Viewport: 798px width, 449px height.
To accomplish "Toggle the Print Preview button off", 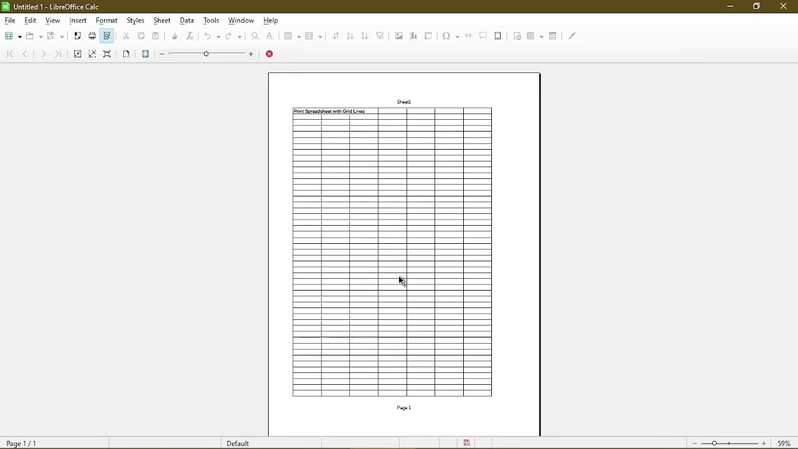I will click(x=107, y=36).
